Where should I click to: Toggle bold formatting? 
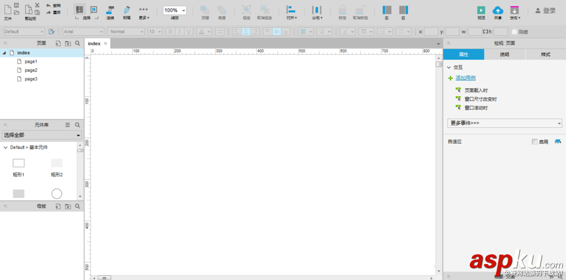(170, 32)
